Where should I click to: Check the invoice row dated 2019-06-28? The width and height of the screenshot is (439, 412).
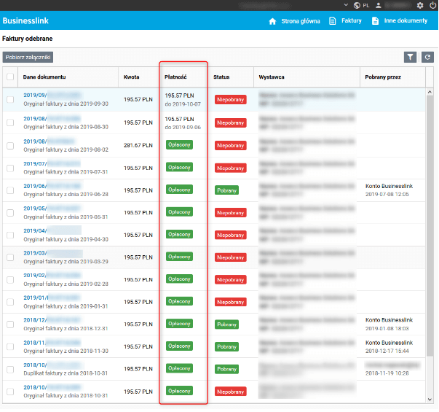(x=10, y=190)
